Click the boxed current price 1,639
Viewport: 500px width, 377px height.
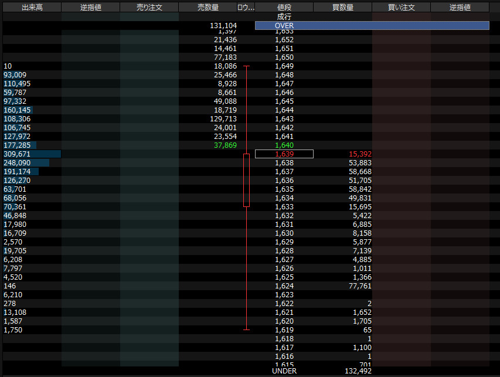pyautogui.click(x=284, y=154)
